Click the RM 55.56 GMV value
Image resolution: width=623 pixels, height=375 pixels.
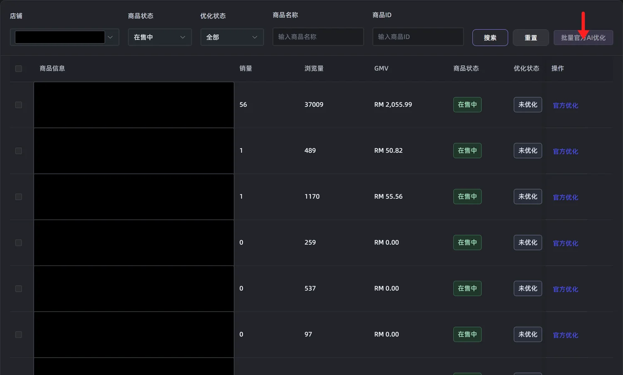[388, 197]
